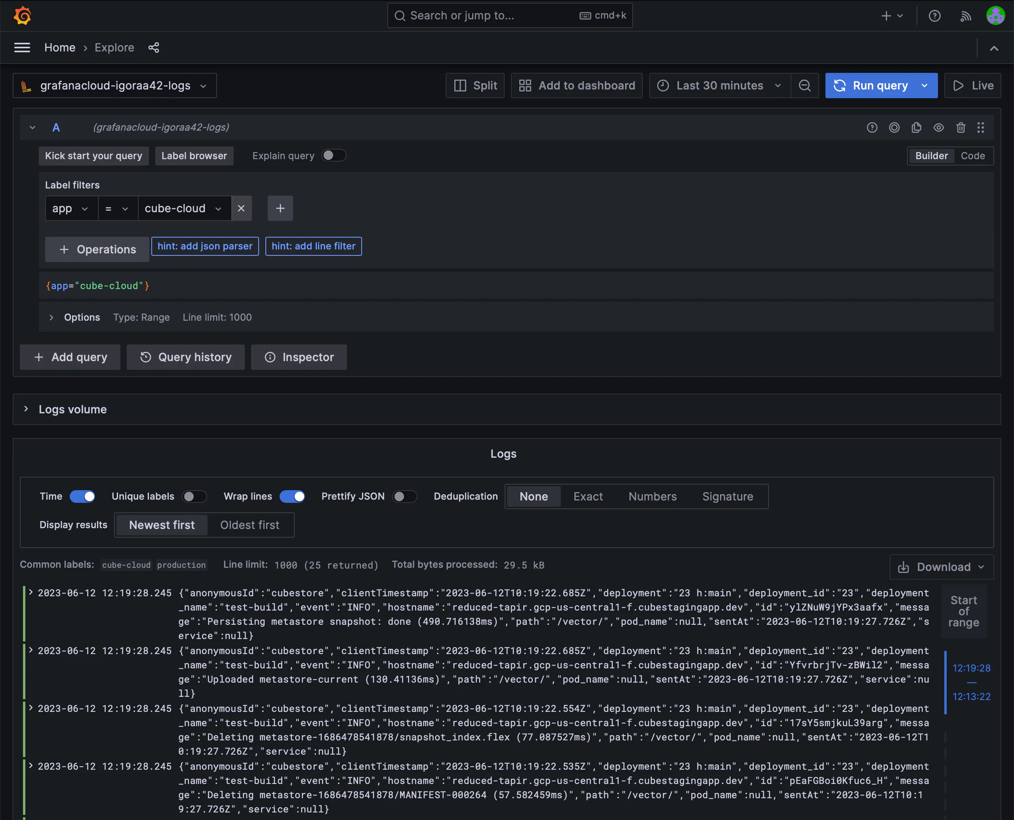Enable the Explain query switch
This screenshot has height=820, width=1014.
(334, 156)
